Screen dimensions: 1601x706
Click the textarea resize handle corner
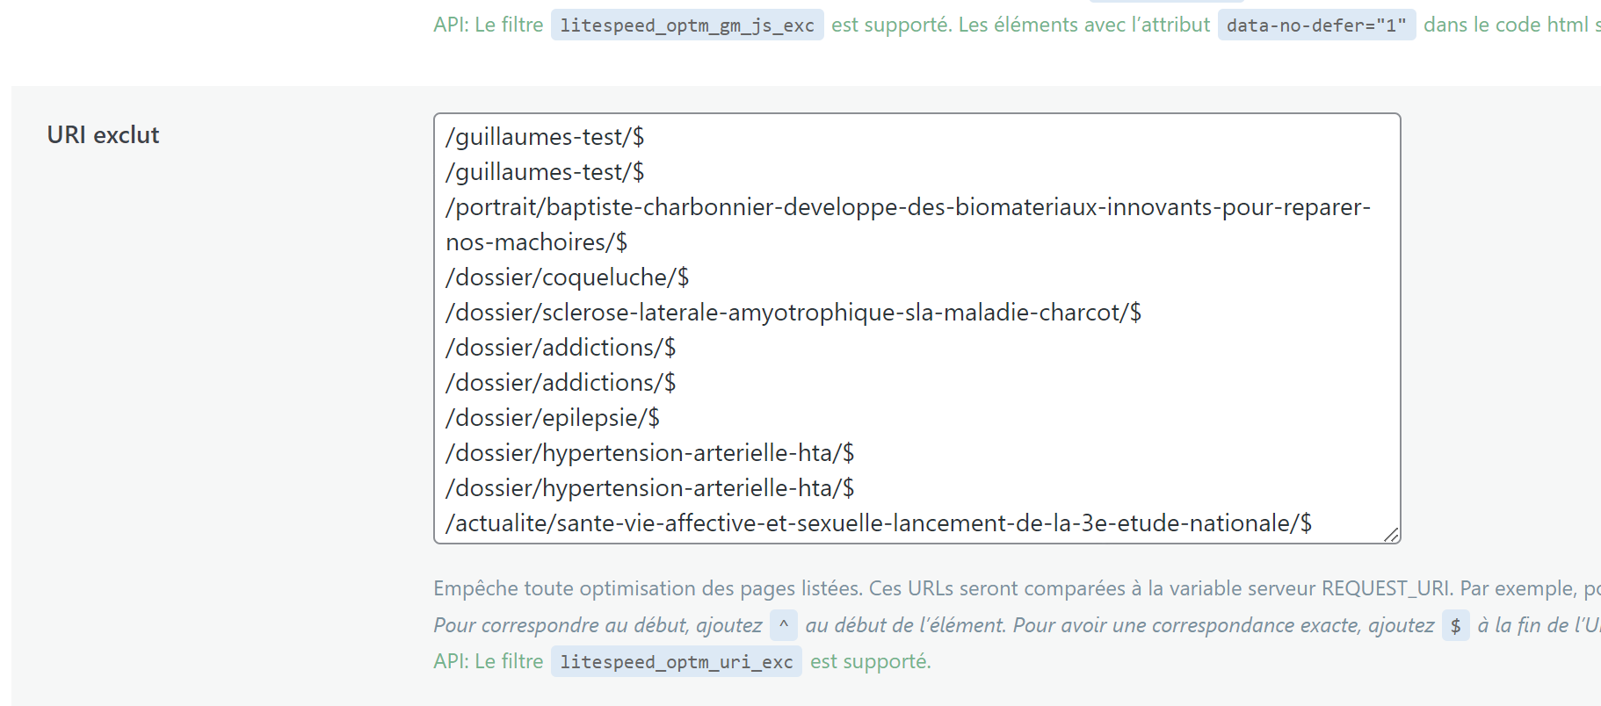coord(1391,535)
